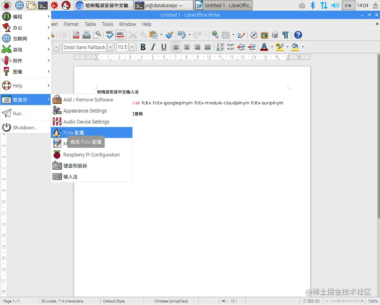Open the network arrows tray icon
380x305 pixels.
(x=324, y=5)
